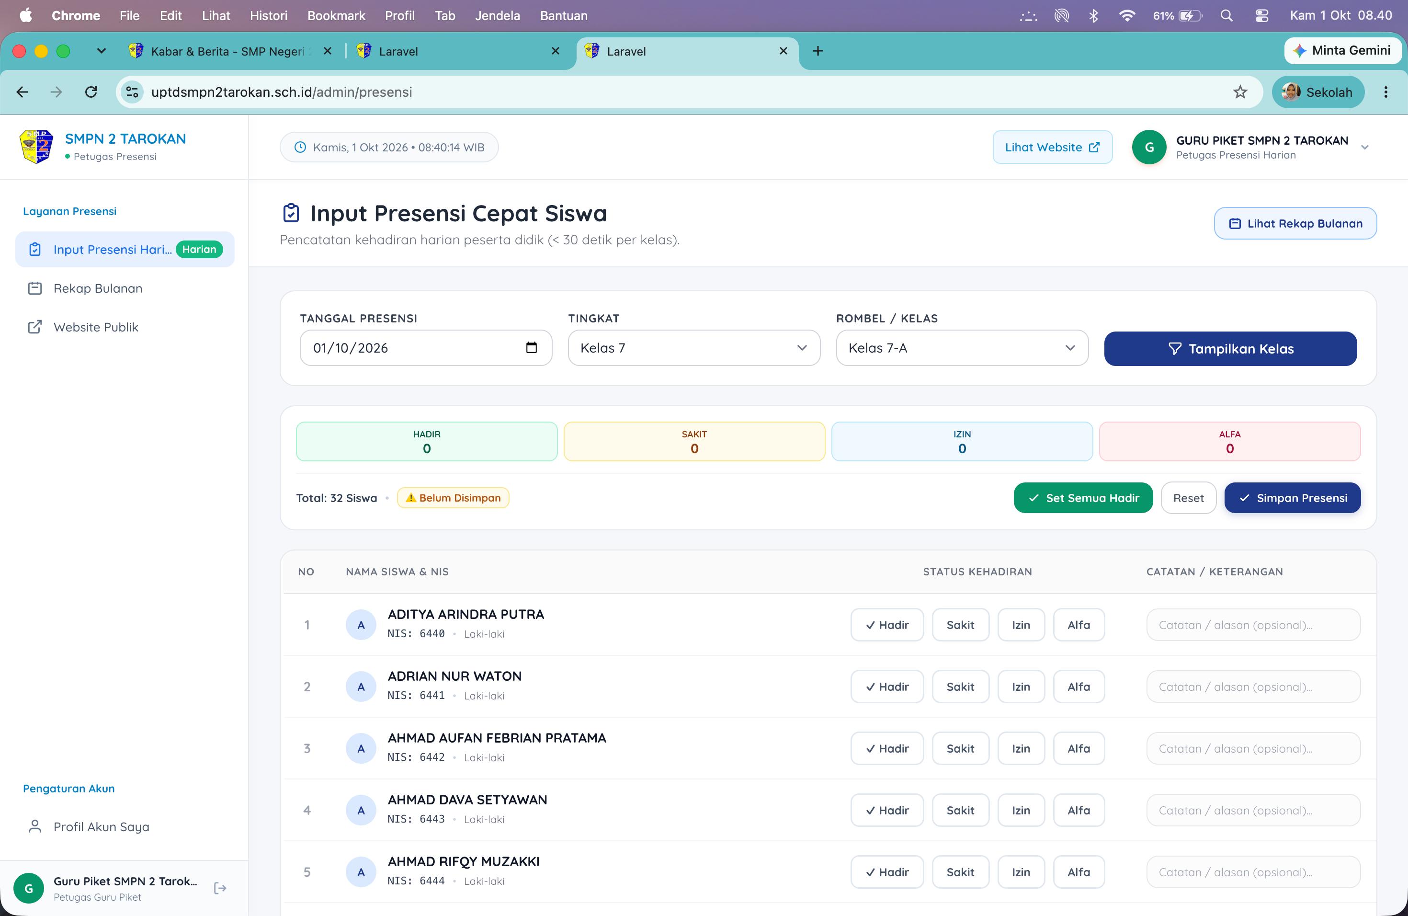
Task: Open Profil Akun Saya in sidebar
Action: pos(125,826)
